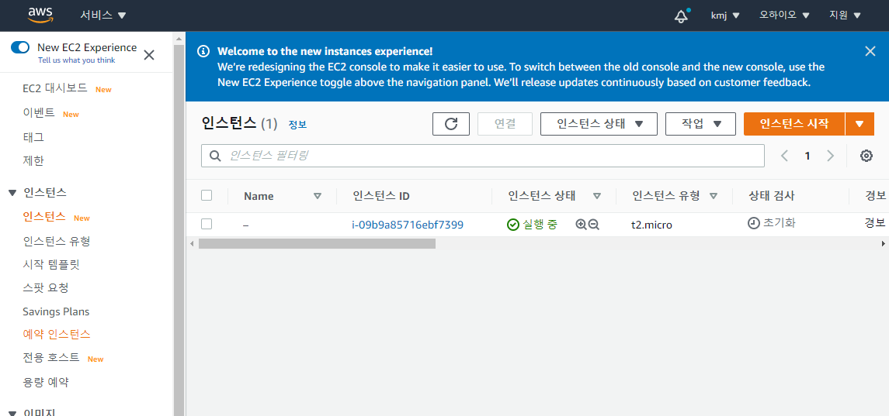Click the 정보 info link
889x416 pixels.
click(297, 125)
